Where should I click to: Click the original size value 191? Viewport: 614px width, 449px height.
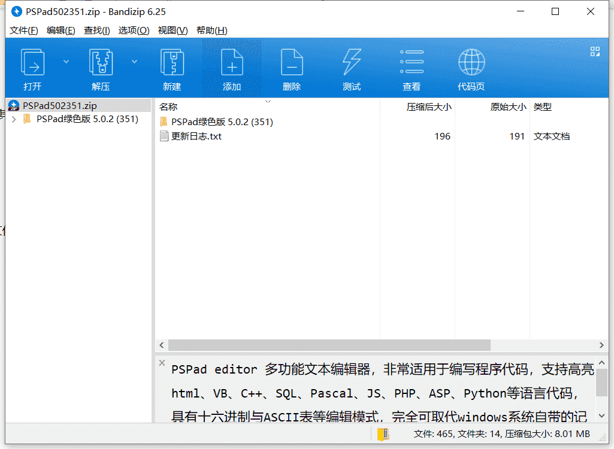pyautogui.click(x=517, y=136)
